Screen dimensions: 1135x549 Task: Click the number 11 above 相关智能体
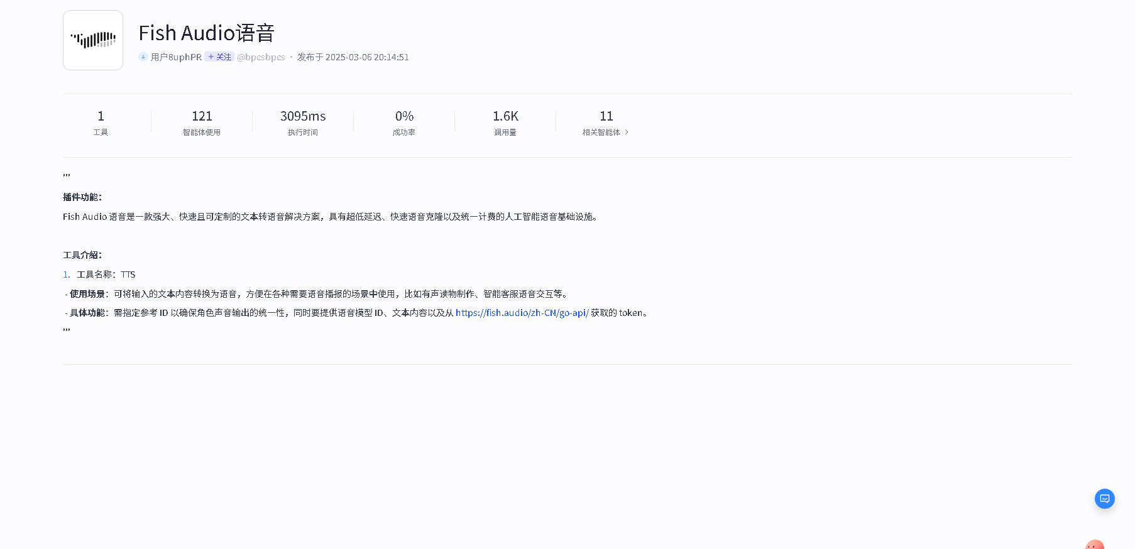606,116
